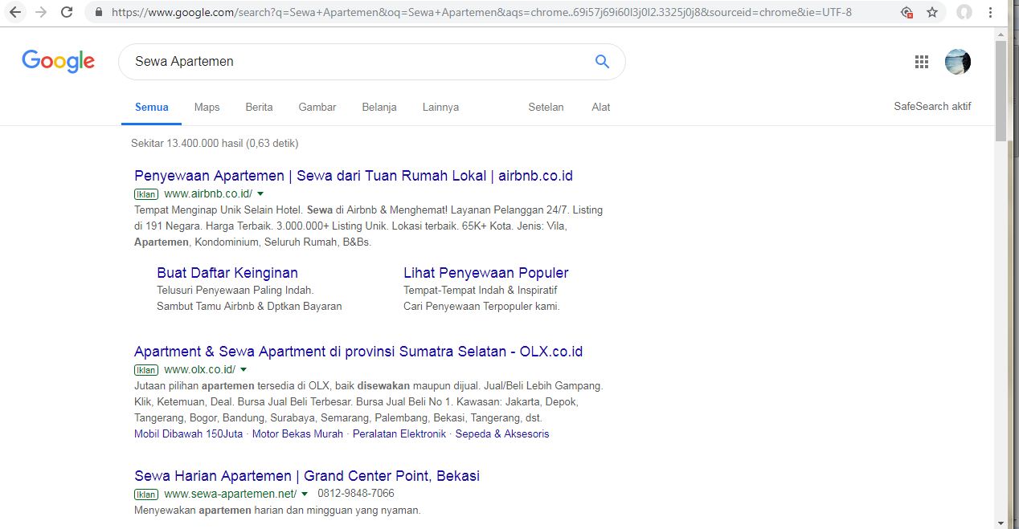Open the blocked pop-ups indicator icon
Screen dimensions: 1019x529
[906, 12]
